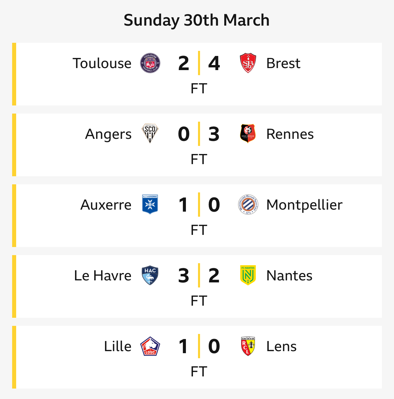Click the Toulouse club crest

coord(150,63)
